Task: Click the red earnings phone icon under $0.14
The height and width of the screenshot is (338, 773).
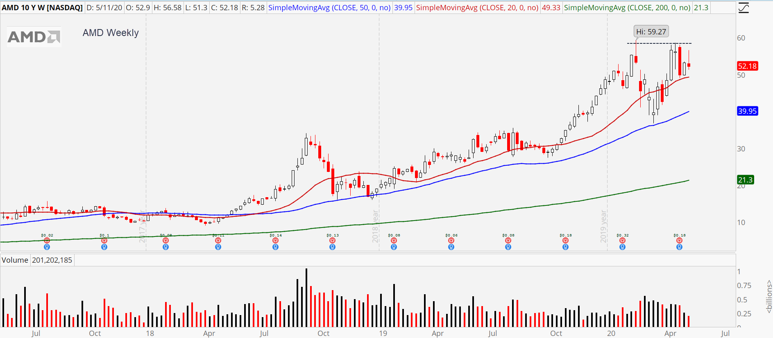Action: point(275,241)
